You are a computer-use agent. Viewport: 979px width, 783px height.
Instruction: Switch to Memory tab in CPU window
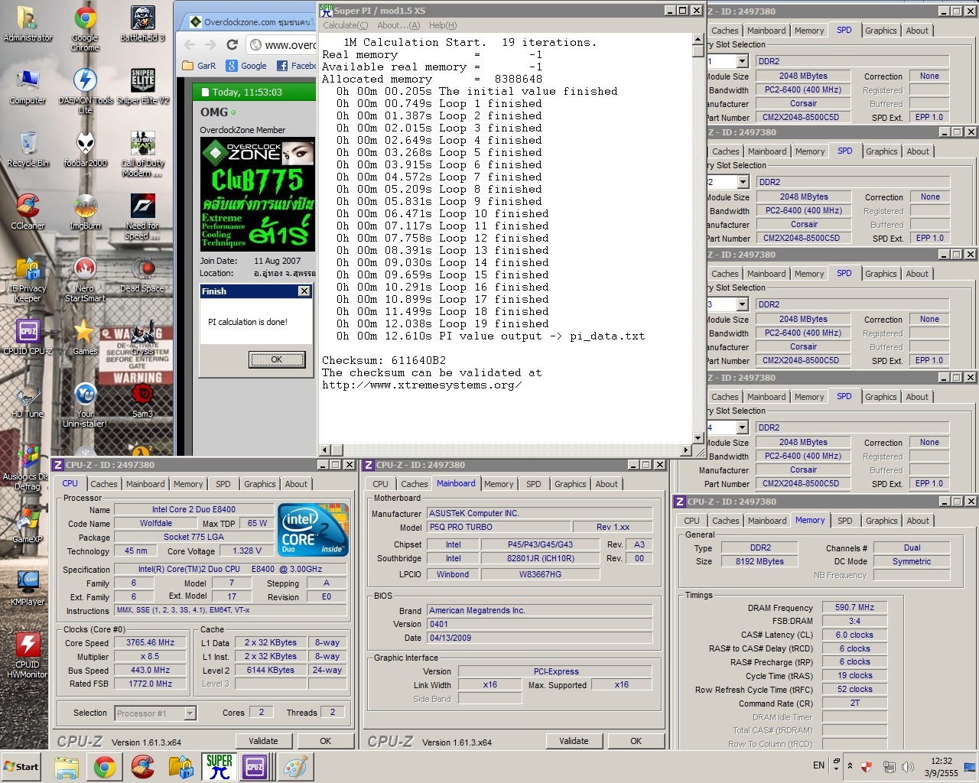tap(188, 484)
